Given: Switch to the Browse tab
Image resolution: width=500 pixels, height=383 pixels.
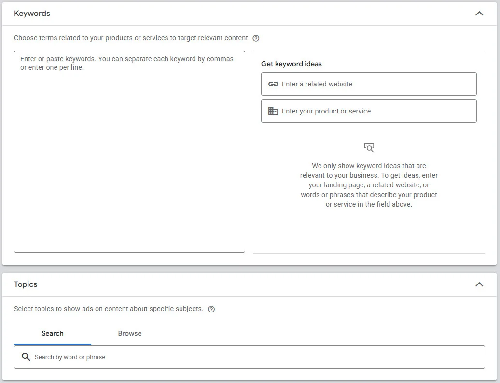Looking at the screenshot, I should pos(129,333).
